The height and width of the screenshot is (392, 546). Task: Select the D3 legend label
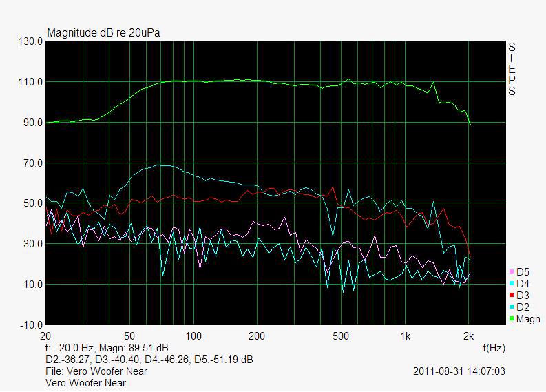pos(523,296)
